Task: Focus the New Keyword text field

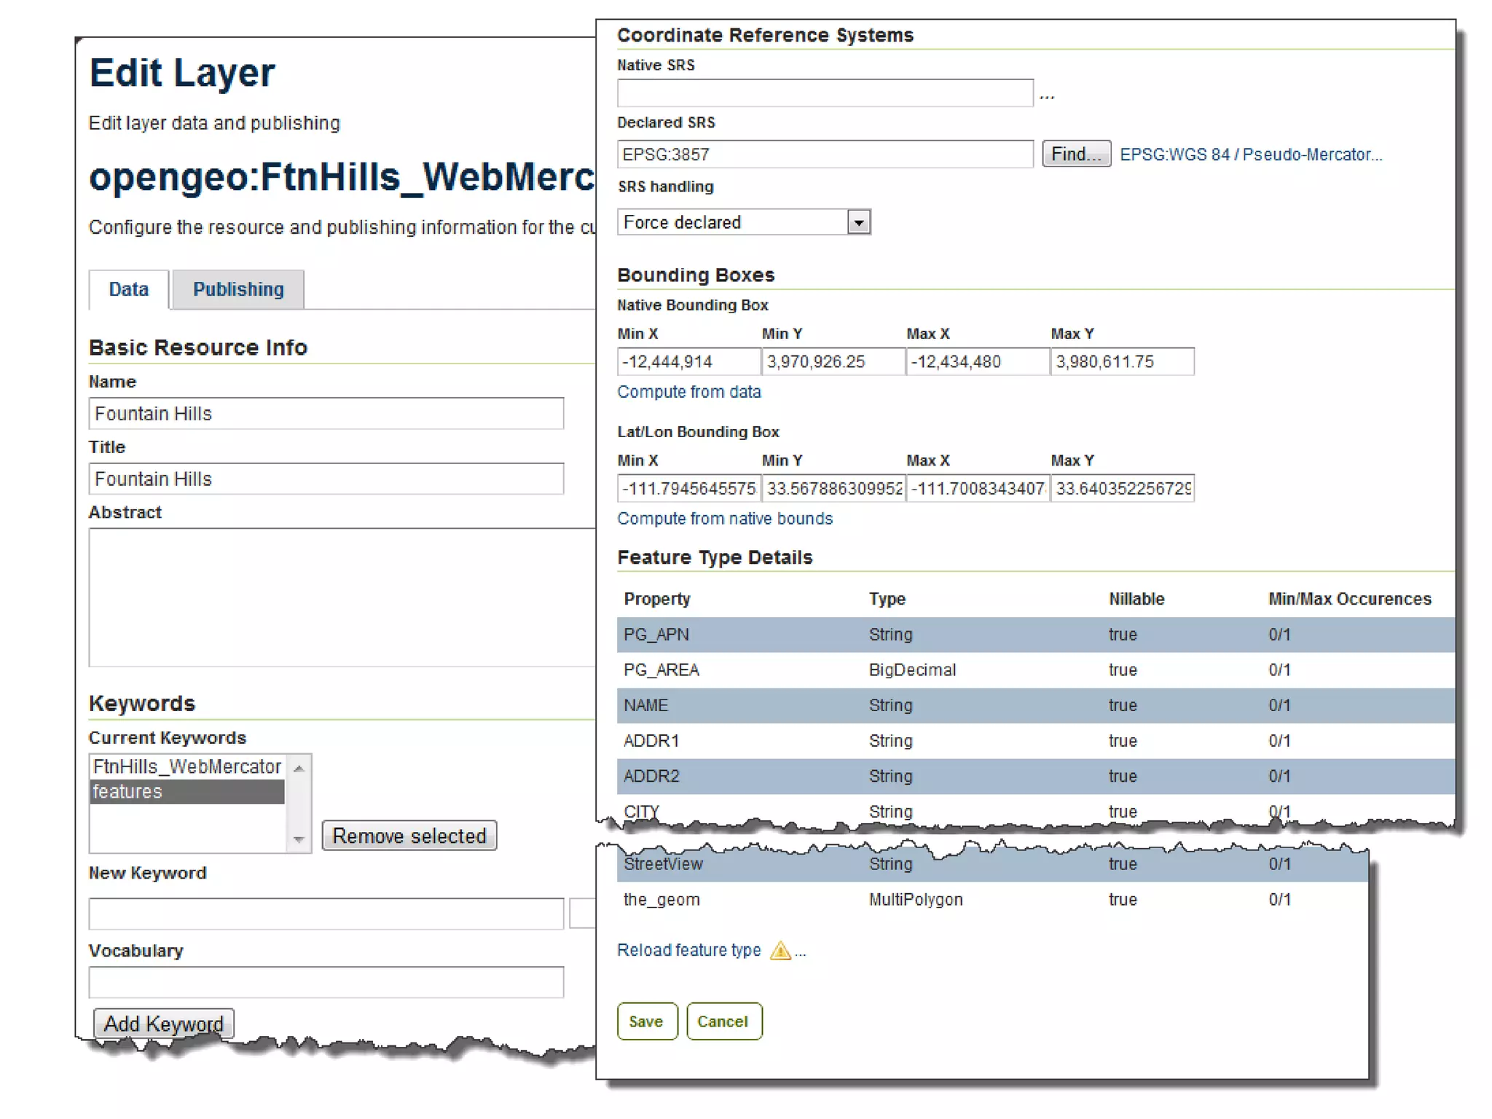Action: tap(326, 914)
